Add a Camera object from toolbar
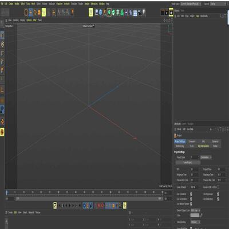Screen dimensions: 229x229 tap(140, 13)
